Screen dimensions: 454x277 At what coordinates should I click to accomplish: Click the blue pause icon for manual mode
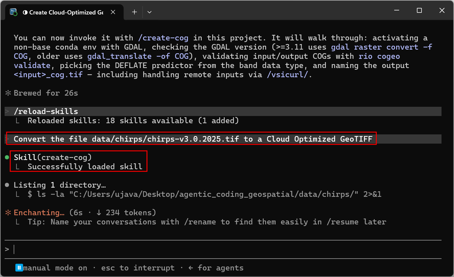[x=19, y=268]
